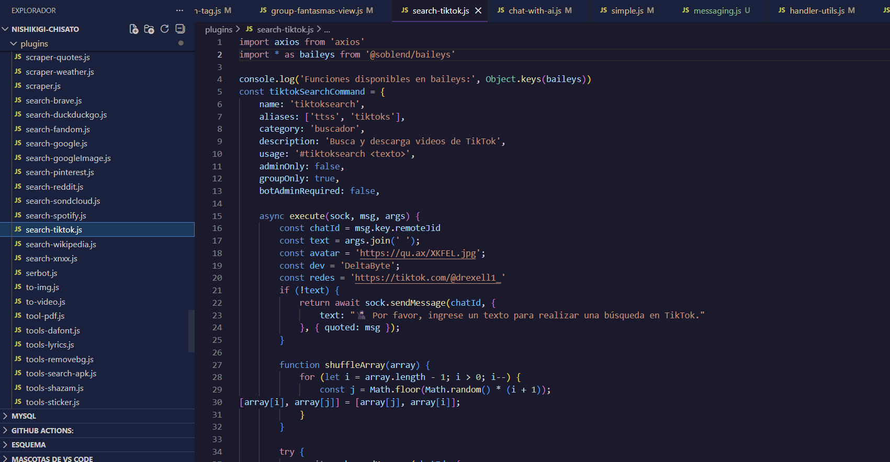This screenshot has height=462, width=890.
Task: Click the breadcrumb ellipsis after search-tiktok.js
Action: [327, 30]
